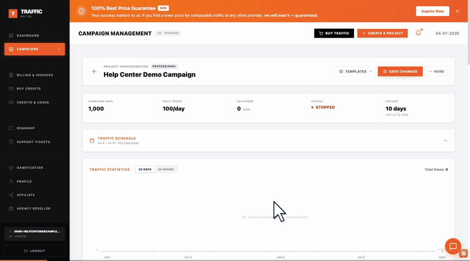Click Create a Project button
Image resolution: width=470 pixels, height=261 pixels.
[x=382, y=33]
